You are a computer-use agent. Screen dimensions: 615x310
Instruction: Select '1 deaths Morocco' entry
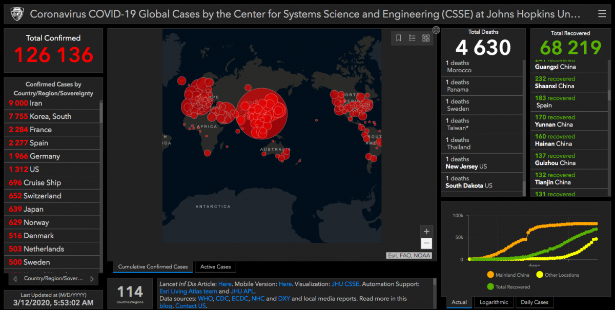(x=482, y=67)
